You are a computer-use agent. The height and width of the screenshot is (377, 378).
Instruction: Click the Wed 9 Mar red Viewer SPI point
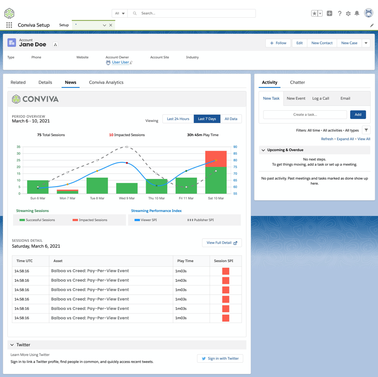tap(127, 163)
